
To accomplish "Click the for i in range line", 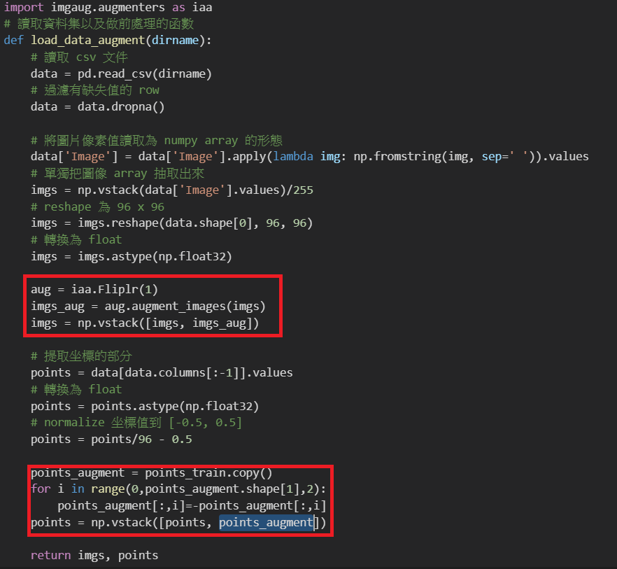I will [x=178, y=489].
